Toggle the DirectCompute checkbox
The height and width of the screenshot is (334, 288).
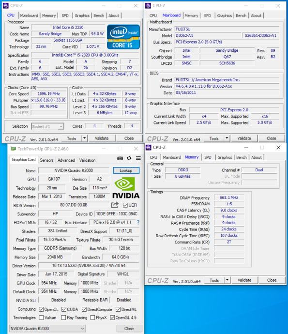click(84, 309)
